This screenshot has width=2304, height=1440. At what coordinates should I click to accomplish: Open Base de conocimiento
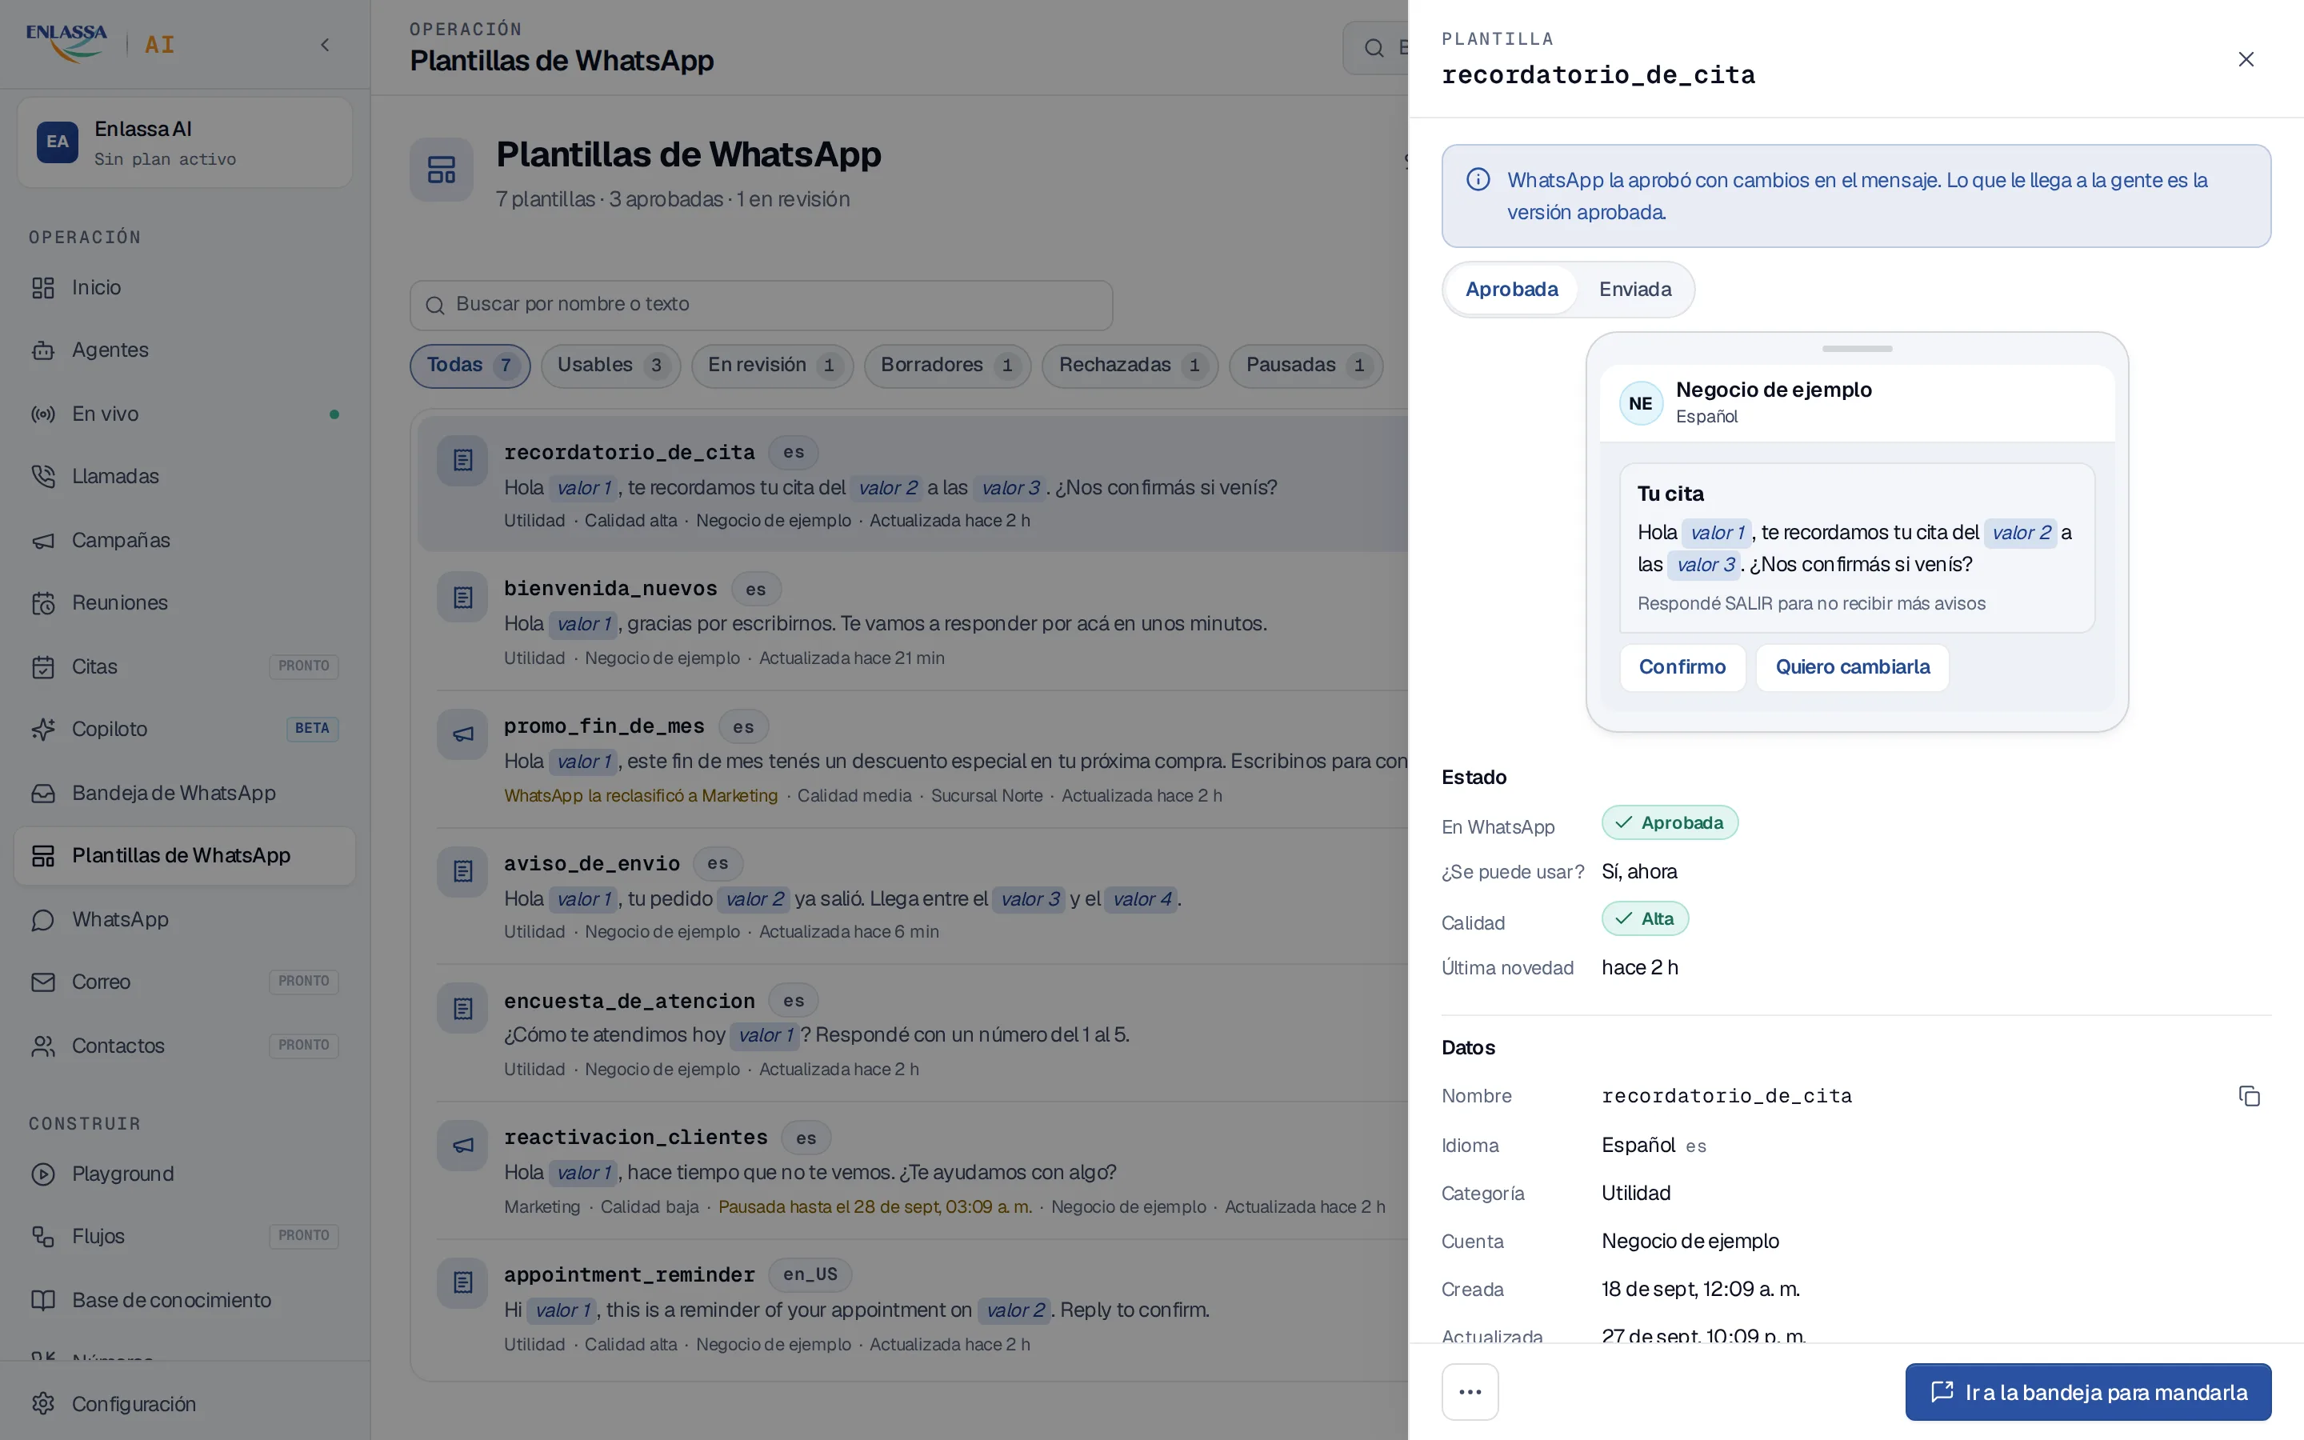tap(185, 1300)
